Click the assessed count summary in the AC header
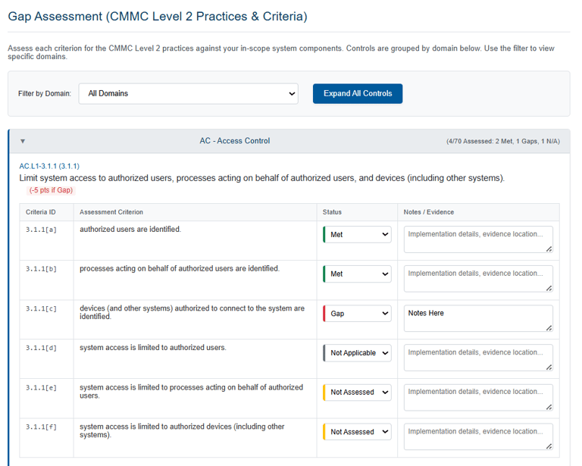Image resolution: width=582 pixels, height=466 pixels. 503,142
